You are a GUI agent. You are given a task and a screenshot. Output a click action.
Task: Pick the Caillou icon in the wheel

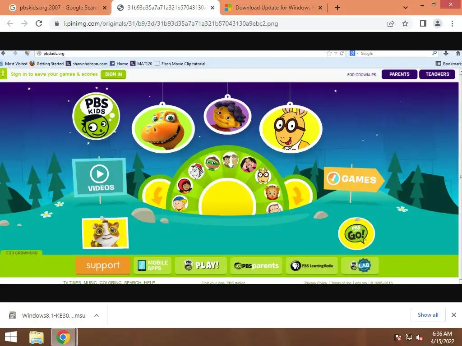[x=180, y=203]
